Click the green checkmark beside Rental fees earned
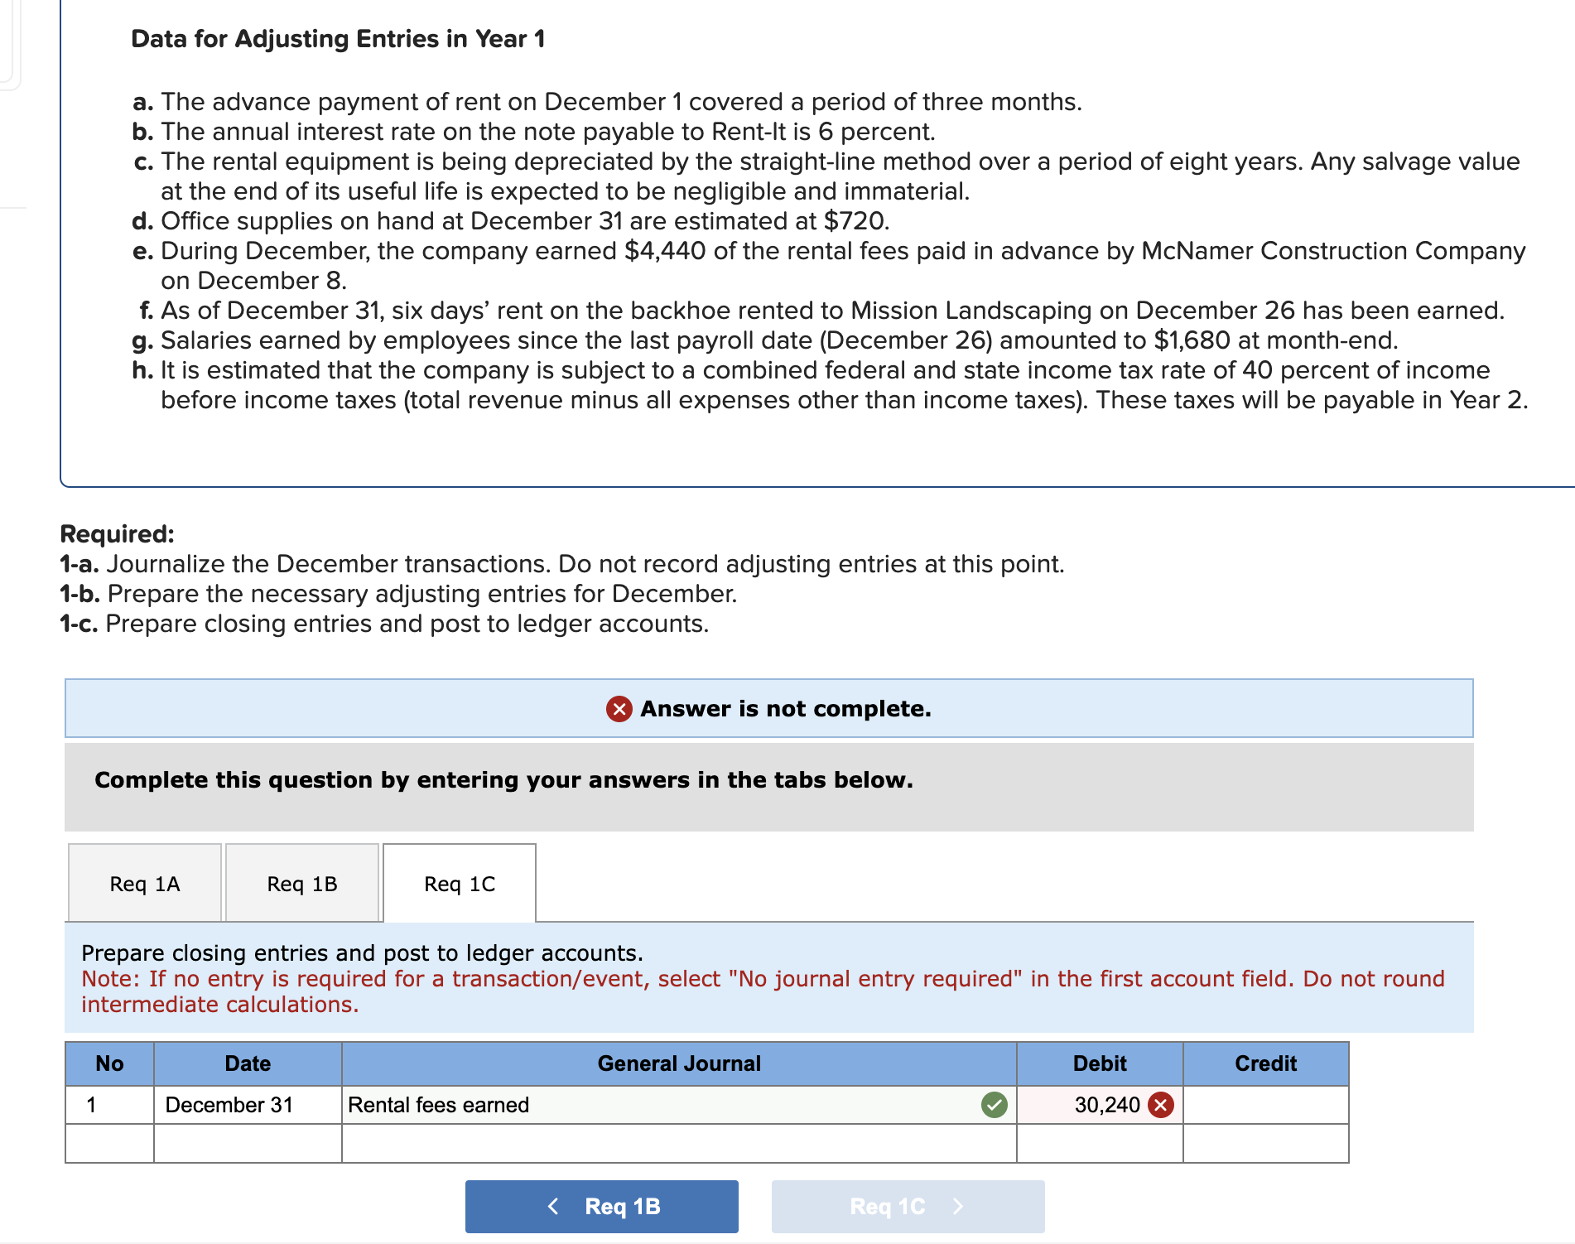The width and height of the screenshot is (1575, 1244). 995,1105
